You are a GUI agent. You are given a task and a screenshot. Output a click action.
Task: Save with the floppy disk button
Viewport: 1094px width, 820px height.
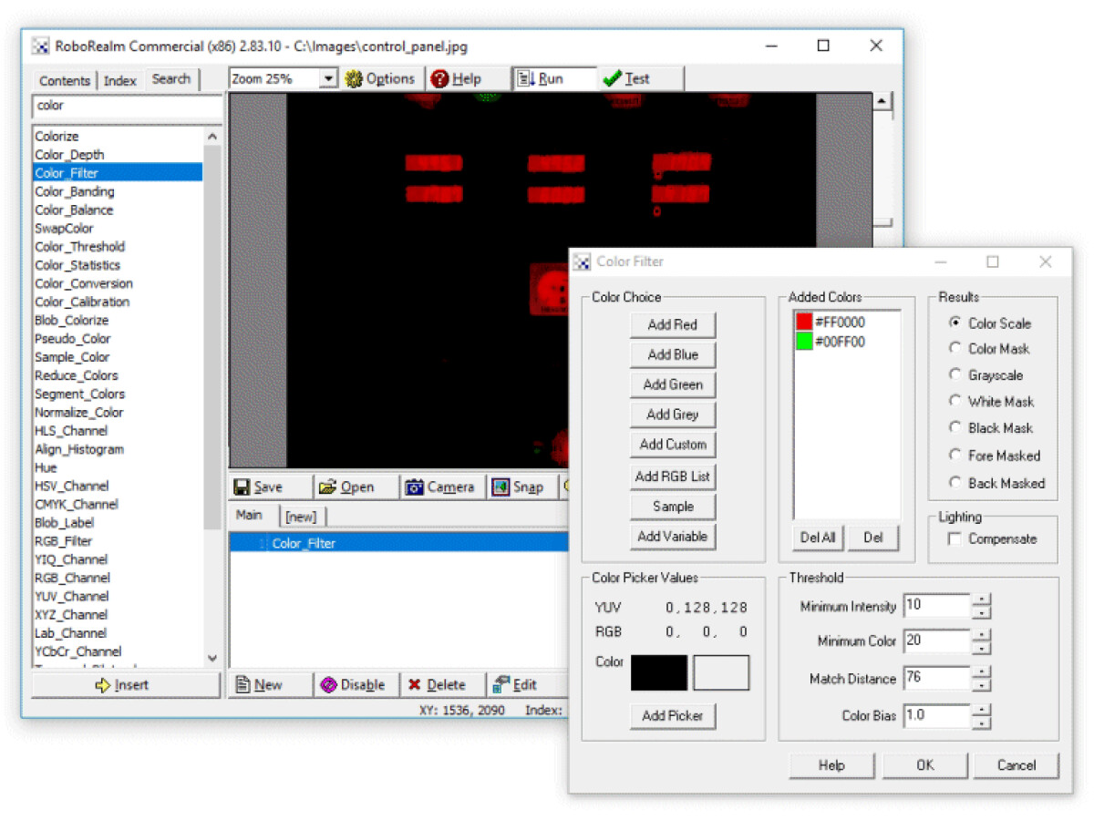(271, 487)
